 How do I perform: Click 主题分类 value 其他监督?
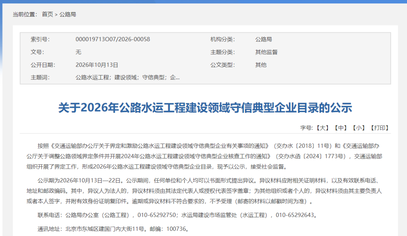coord(266,52)
